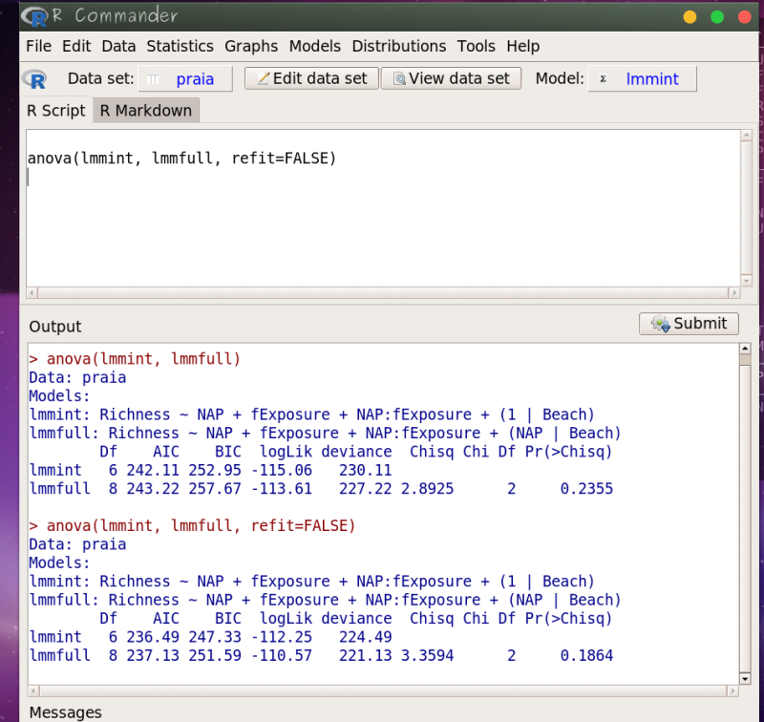Screen dimensions: 764x722
Task: Click Output pane's scrollbar up arrow
Action: click(746, 350)
